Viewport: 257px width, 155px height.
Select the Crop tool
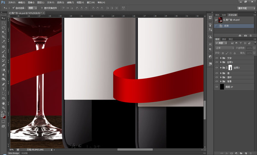[3, 37]
